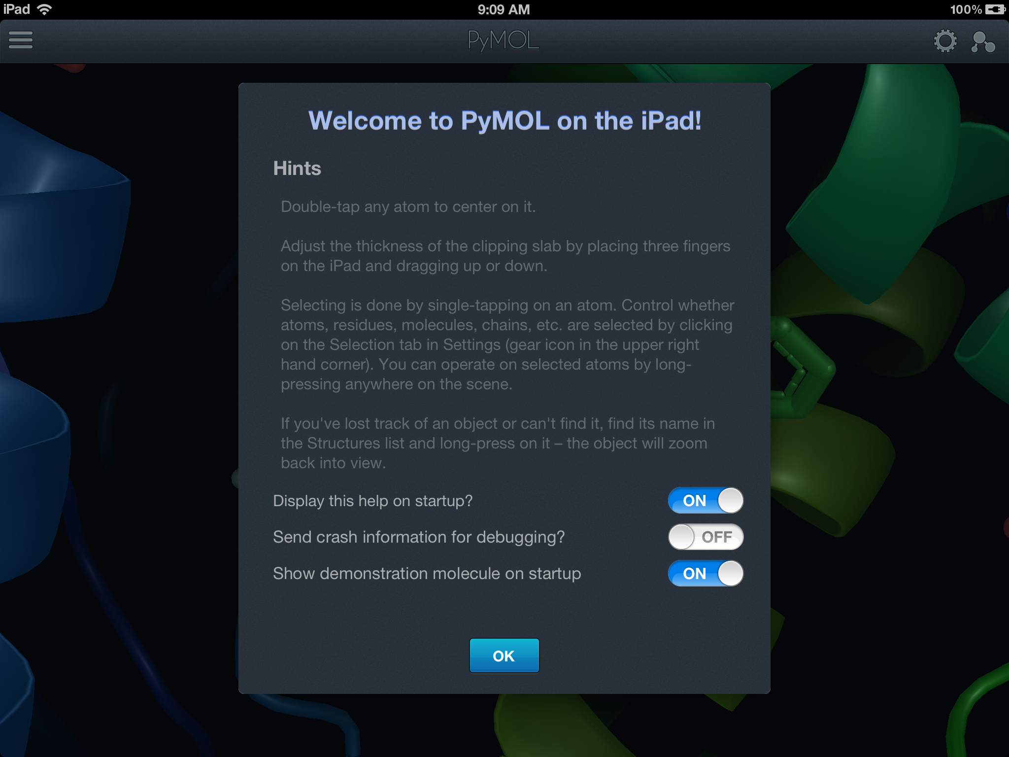
Task: Tap the Welcome to PyMOL title
Action: [504, 121]
